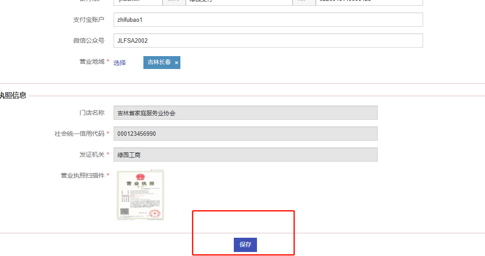485x256 pixels.
Task: Click the 营业地域 label
Action: 92,61
